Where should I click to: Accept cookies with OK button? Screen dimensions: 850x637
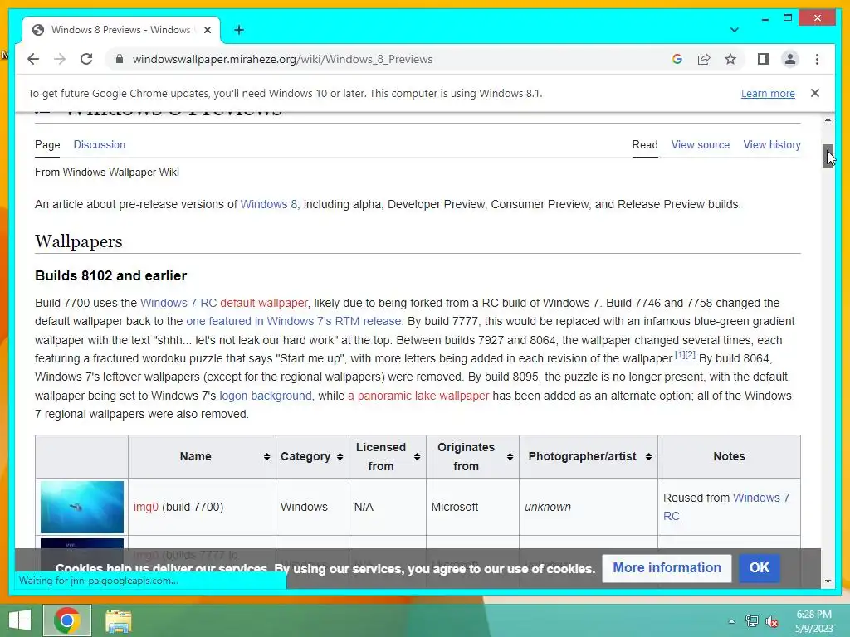point(759,567)
